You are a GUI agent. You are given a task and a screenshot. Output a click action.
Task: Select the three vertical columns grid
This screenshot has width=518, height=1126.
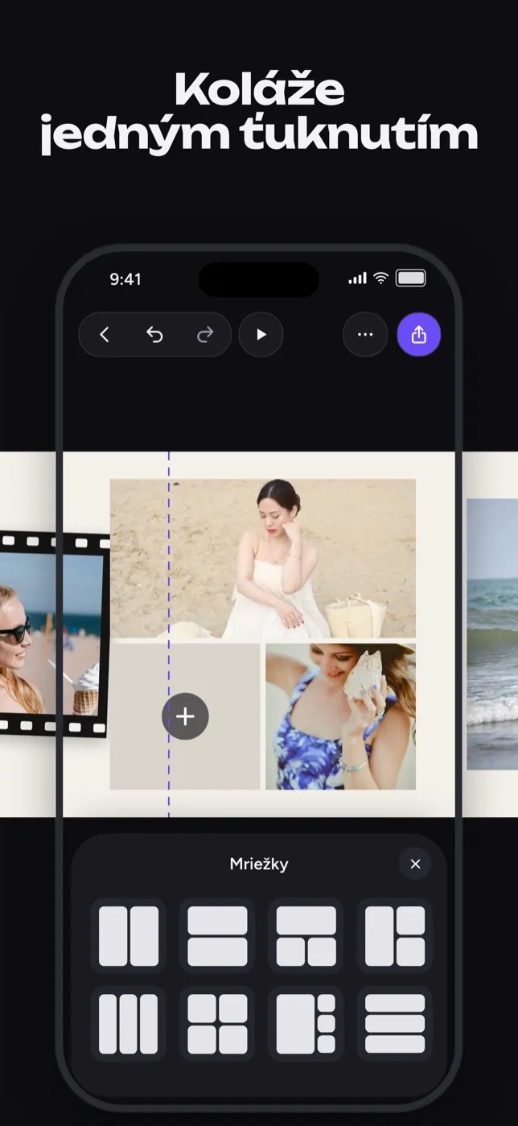tap(129, 1024)
